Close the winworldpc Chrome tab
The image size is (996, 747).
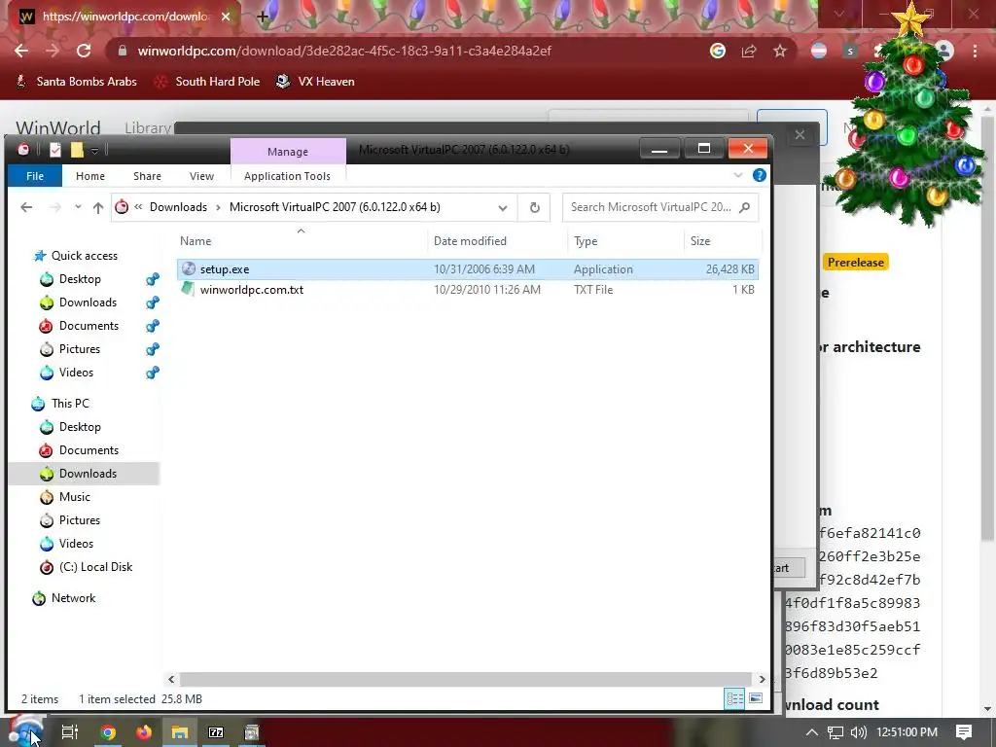[226, 17]
